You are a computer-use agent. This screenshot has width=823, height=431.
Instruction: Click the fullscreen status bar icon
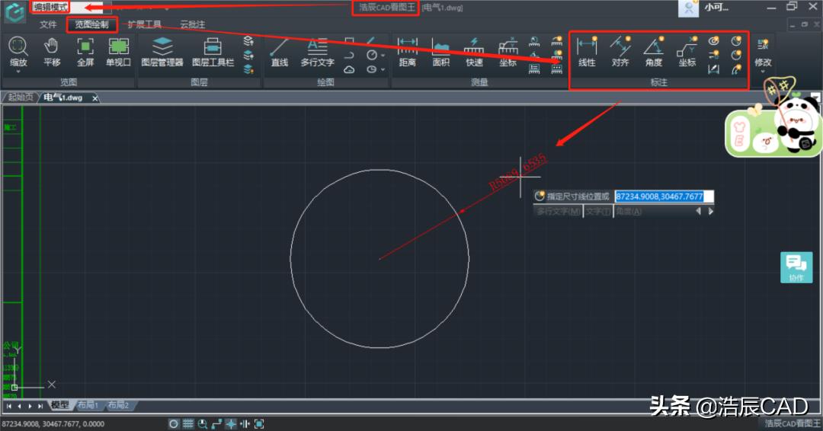259,423
